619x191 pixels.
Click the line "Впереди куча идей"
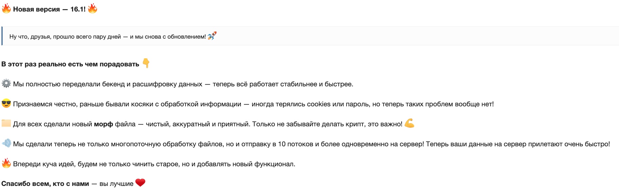(154, 164)
